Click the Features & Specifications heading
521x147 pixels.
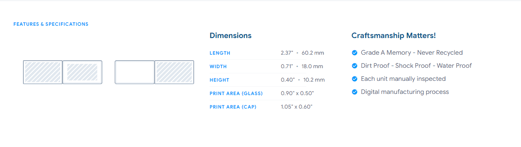(x=51, y=24)
